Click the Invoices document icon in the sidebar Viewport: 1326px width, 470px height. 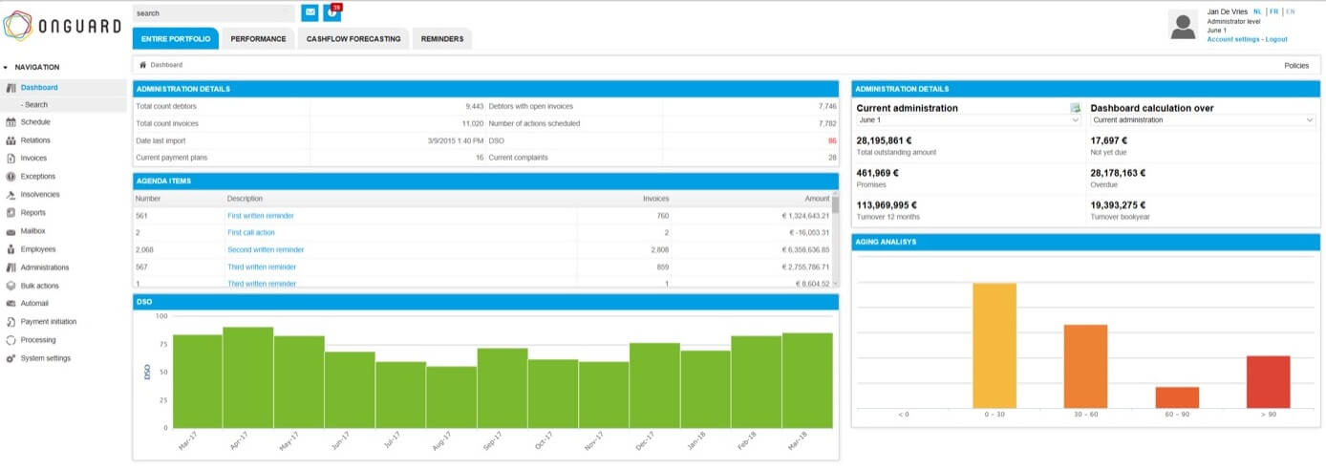coord(11,159)
